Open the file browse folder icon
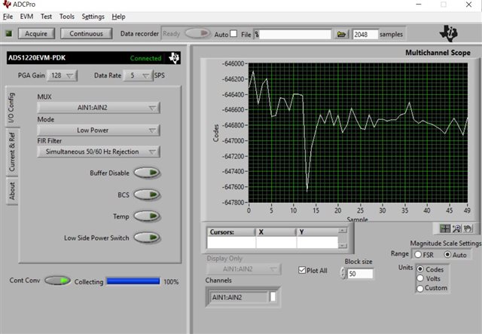This screenshot has width=482, height=334. click(341, 34)
